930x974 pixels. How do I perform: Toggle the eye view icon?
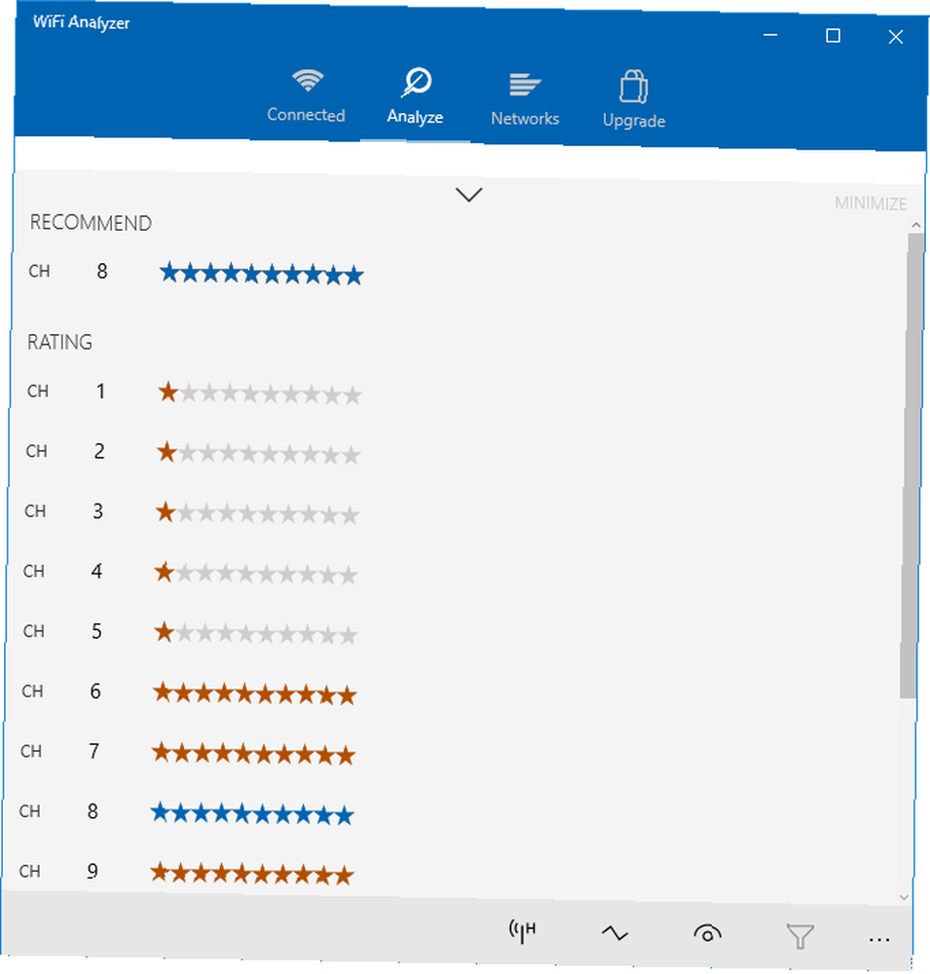point(707,934)
